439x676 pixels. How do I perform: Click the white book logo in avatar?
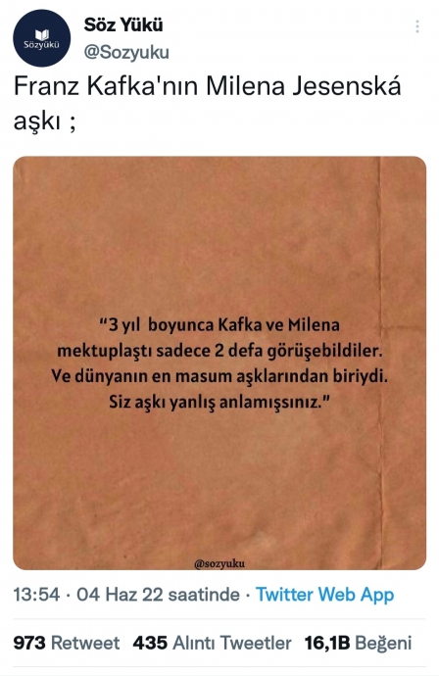[41, 34]
